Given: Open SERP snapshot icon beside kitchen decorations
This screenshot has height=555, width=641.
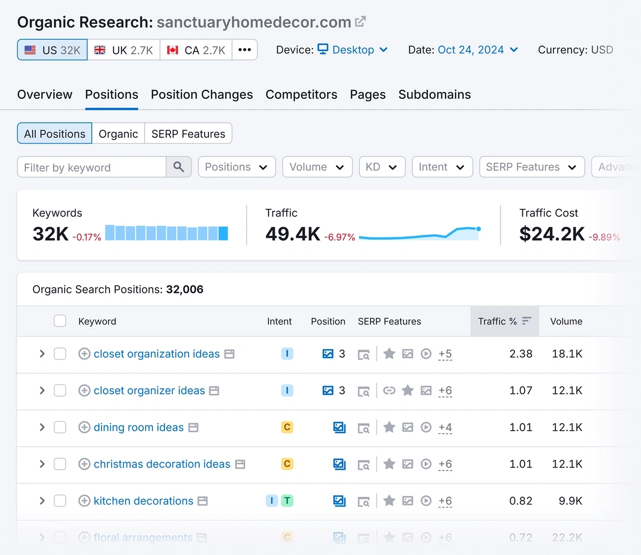Looking at the screenshot, I should [202, 501].
